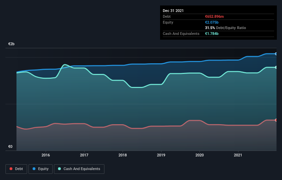Toggle the Equity series in the legend

[x=41, y=169]
